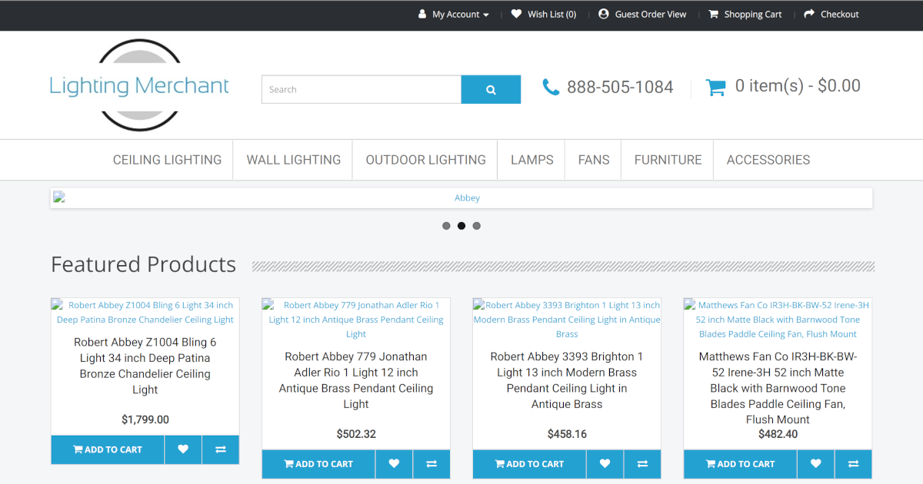Open the My Account dropdown

[x=454, y=15]
